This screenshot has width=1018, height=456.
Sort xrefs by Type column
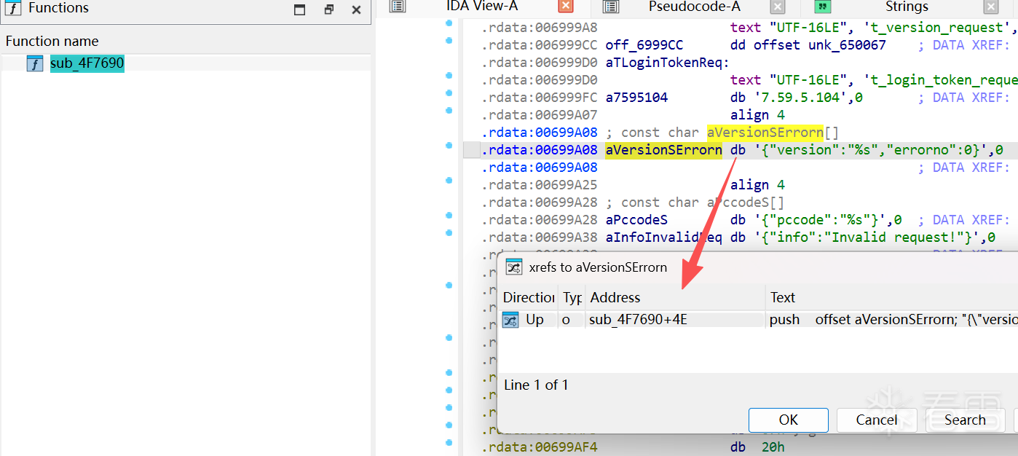tap(572, 297)
